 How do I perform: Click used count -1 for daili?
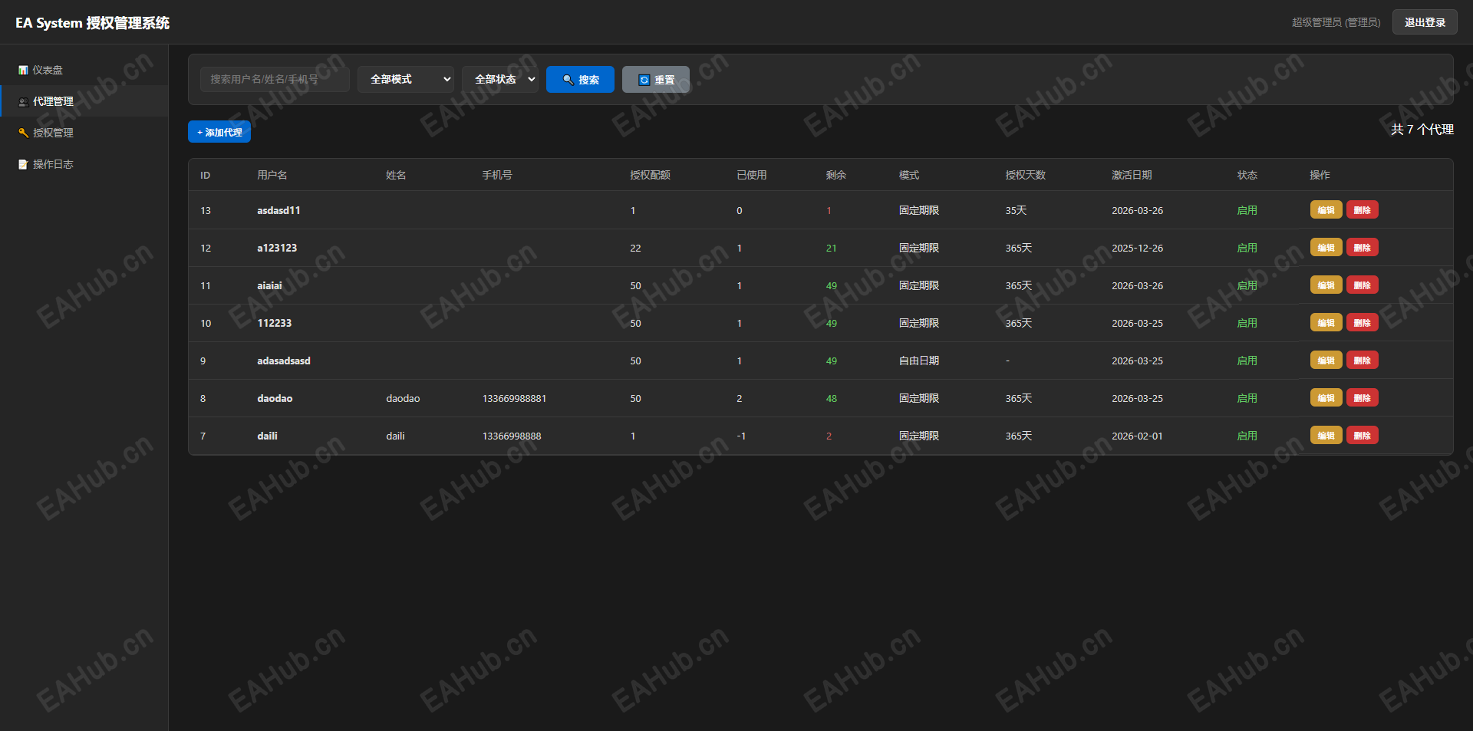(x=741, y=436)
